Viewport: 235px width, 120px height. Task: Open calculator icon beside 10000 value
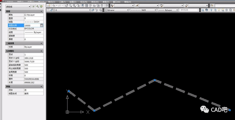click(42, 25)
